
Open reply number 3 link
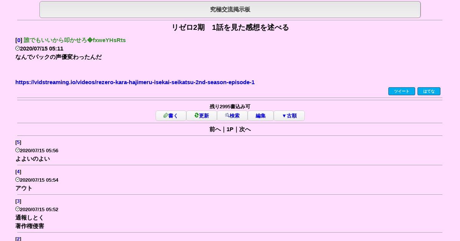(18, 201)
